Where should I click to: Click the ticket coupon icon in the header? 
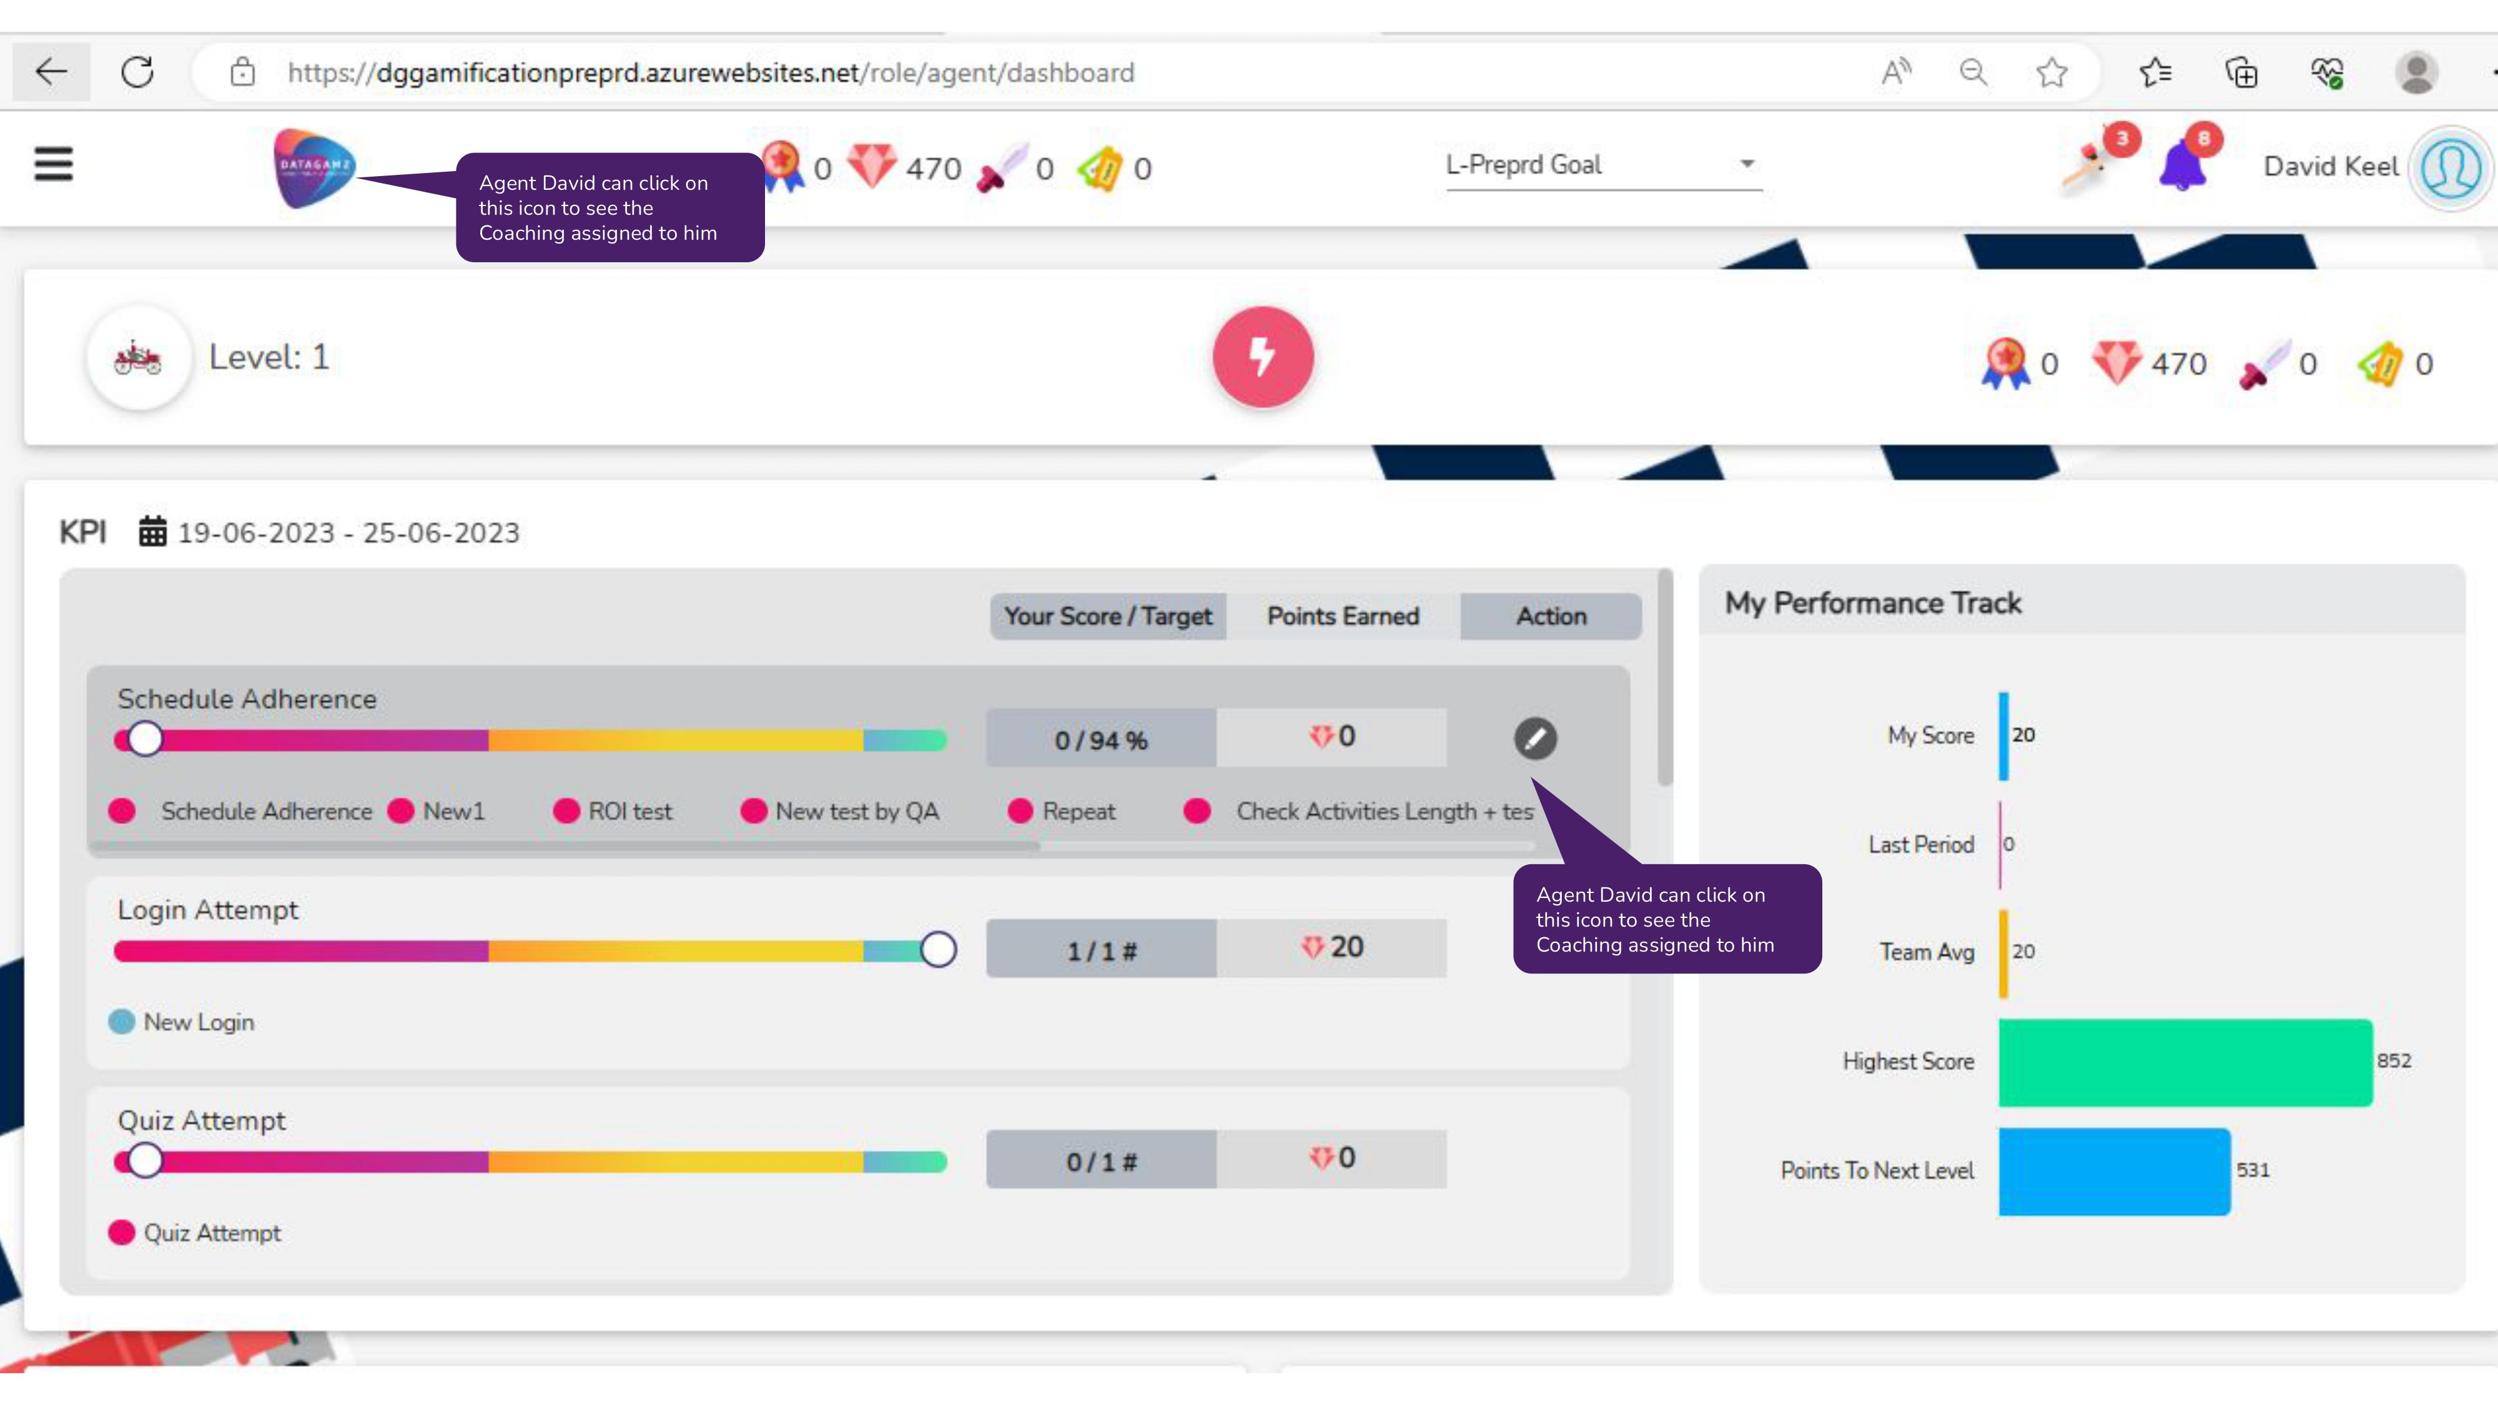click(x=1100, y=169)
